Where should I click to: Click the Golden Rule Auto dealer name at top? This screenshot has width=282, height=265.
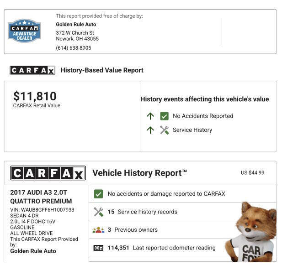pos(76,24)
